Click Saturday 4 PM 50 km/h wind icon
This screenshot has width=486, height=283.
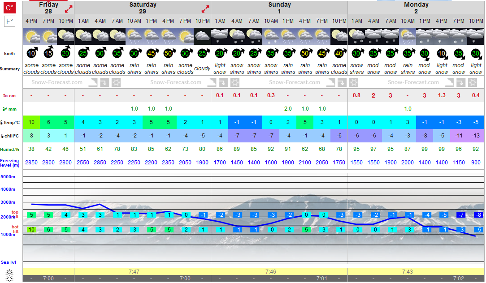click(x=169, y=53)
